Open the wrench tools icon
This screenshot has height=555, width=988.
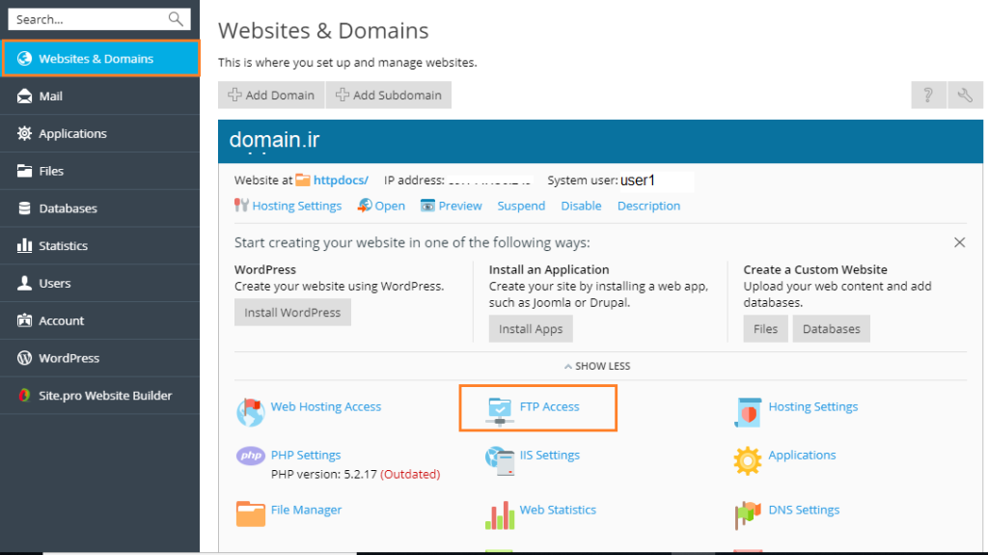[965, 95]
